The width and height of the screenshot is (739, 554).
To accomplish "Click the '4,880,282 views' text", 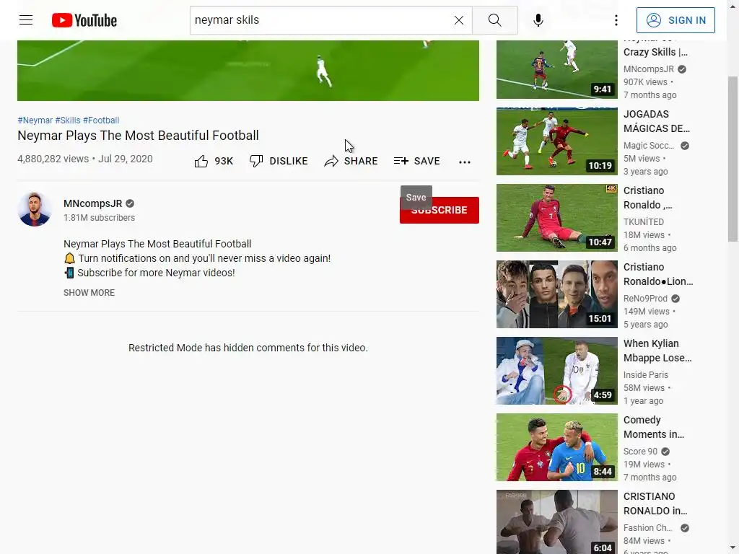I will 53,159.
